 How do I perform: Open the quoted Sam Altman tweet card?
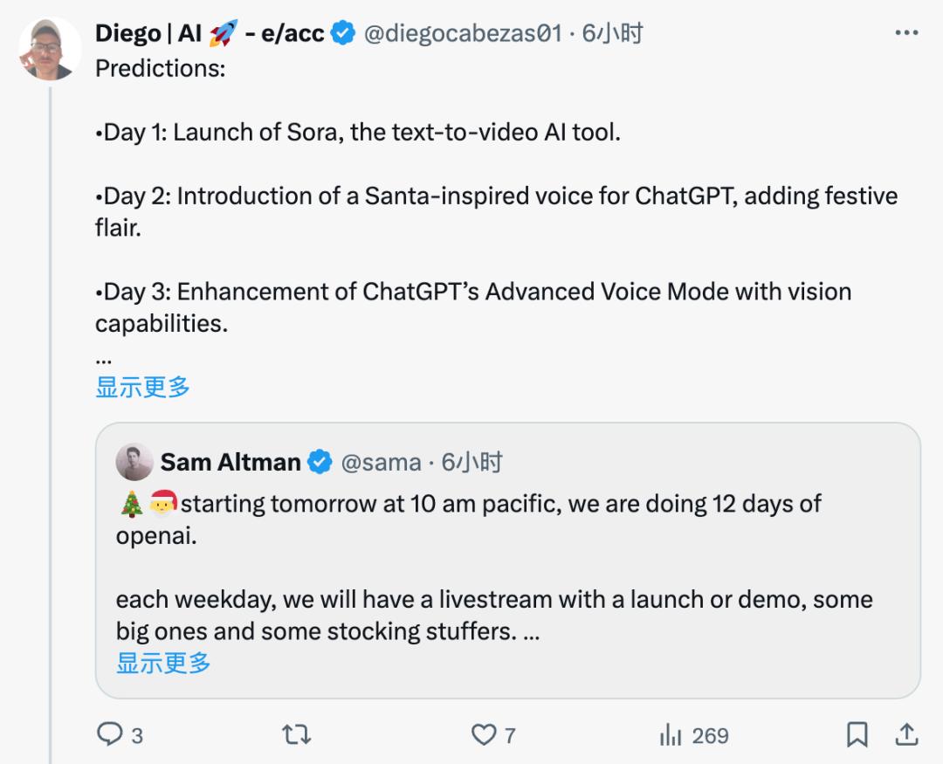524,568
